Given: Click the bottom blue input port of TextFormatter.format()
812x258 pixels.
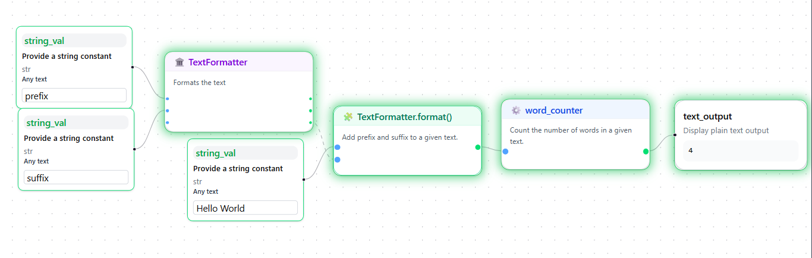Looking at the screenshot, I should coord(337,159).
